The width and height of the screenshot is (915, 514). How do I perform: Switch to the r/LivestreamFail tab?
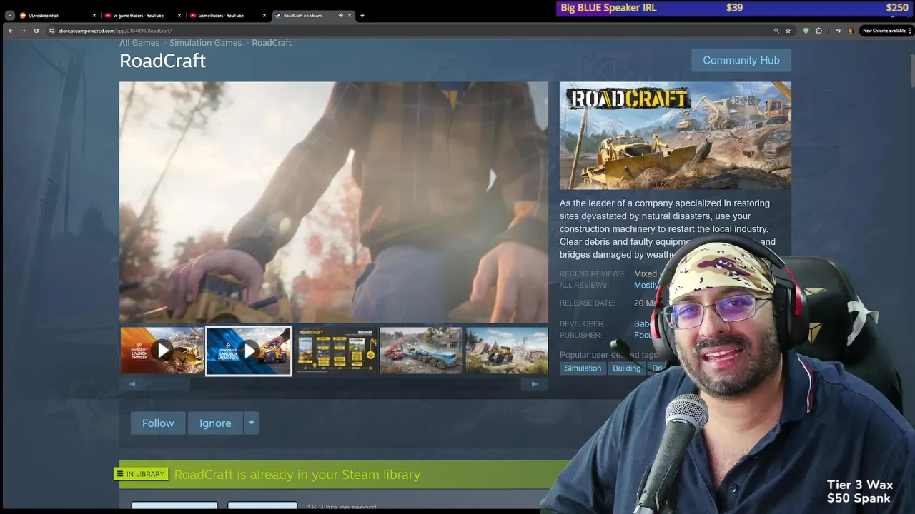pos(57,15)
